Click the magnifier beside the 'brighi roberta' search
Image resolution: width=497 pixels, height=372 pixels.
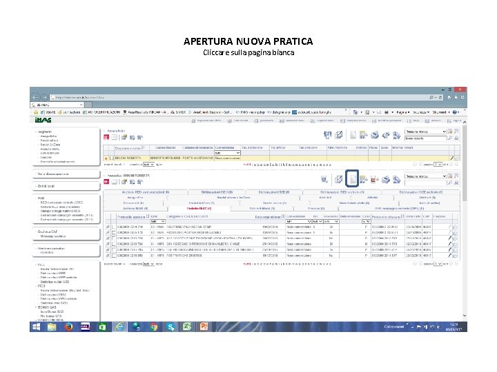pos(450,138)
